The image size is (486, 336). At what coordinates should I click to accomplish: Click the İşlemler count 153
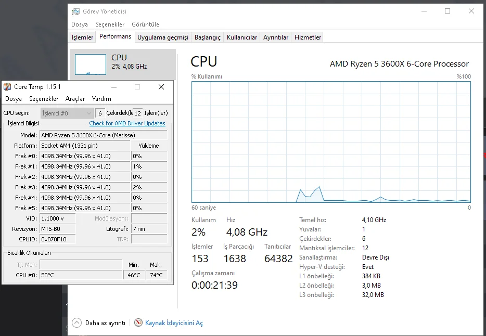click(x=200, y=259)
